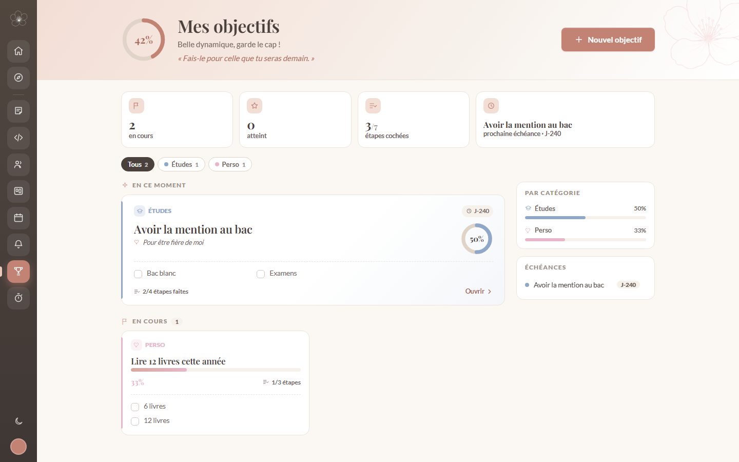Click the 'Avoir la mention au bac' card title

coord(193,229)
